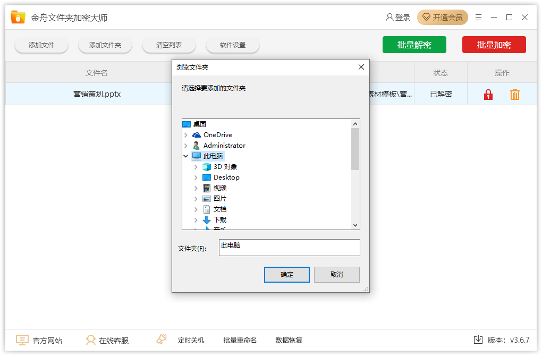Click the folder tree scrollbar down arrow

[355, 225]
